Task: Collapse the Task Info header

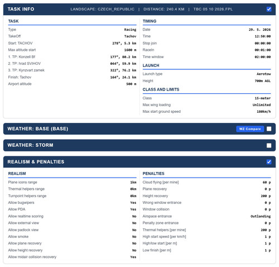Action: (x=139, y=9)
